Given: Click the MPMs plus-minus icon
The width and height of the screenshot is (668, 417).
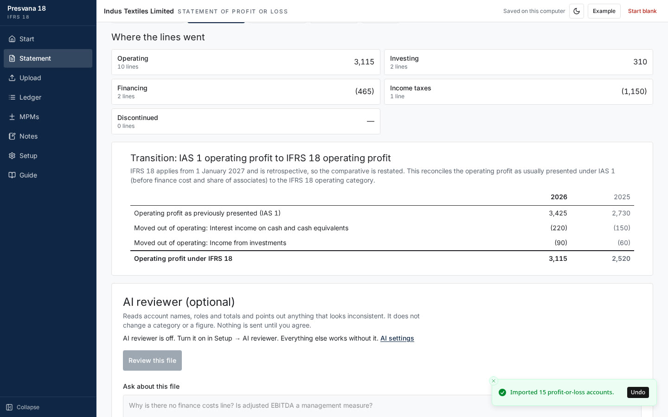Looking at the screenshot, I should [12, 117].
